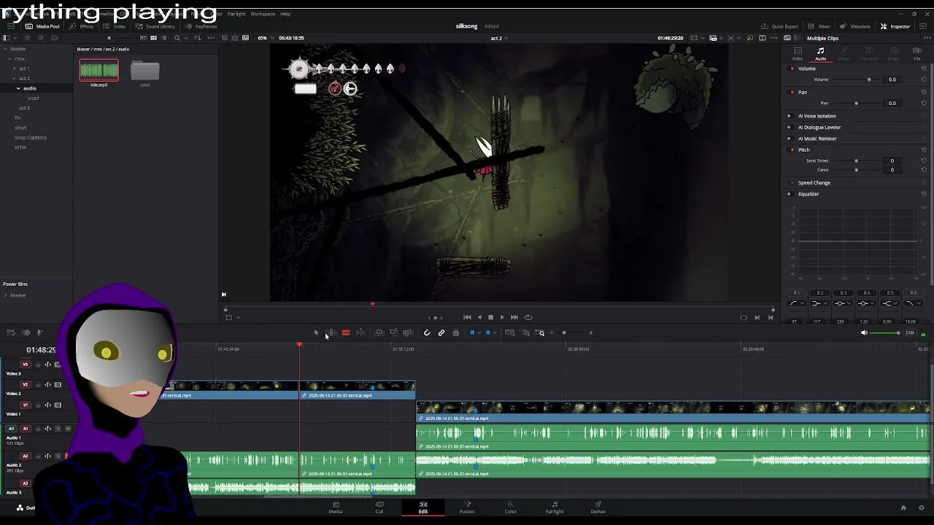
Task: Click the Volume slider handle
Action: [x=868, y=79]
